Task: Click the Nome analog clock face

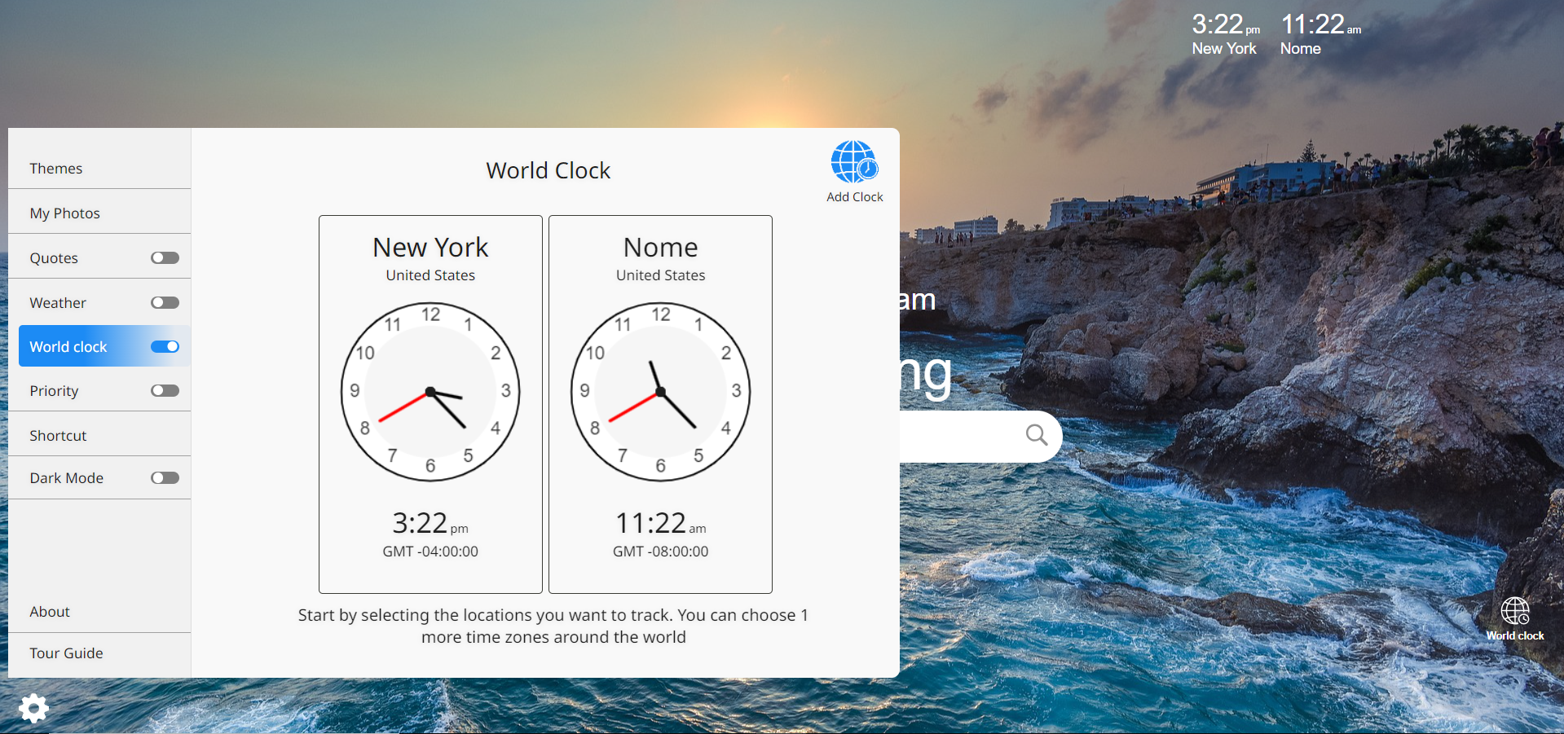Action: pyautogui.click(x=659, y=391)
